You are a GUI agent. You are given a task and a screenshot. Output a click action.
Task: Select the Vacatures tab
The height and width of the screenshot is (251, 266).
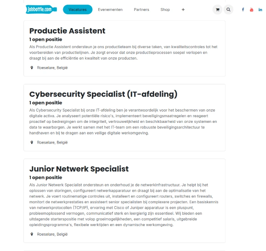click(77, 10)
